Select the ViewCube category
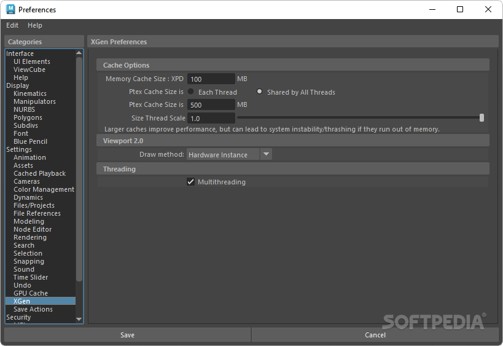Image resolution: width=503 pixels, height=346 pixels. coord(29,69)
